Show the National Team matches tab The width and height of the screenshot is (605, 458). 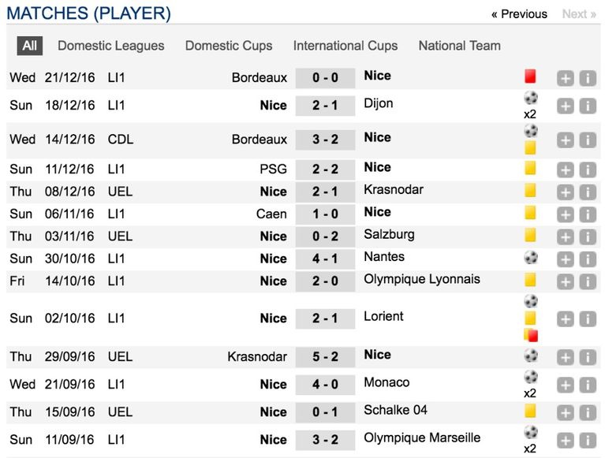[459, 46]
